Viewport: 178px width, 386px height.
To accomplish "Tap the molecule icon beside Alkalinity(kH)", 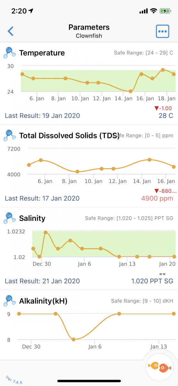I will click(9, 301).
